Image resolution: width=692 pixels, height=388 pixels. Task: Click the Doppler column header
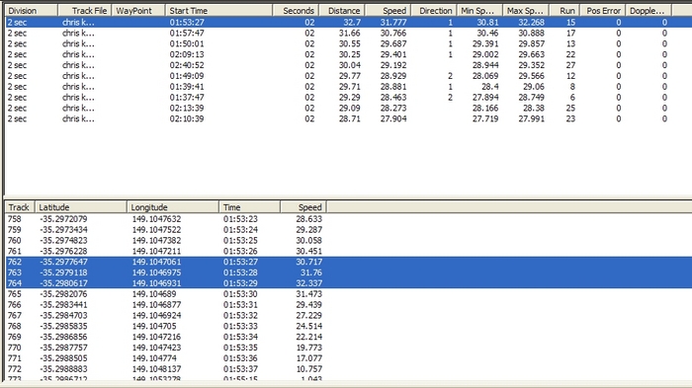pos(649,11)
